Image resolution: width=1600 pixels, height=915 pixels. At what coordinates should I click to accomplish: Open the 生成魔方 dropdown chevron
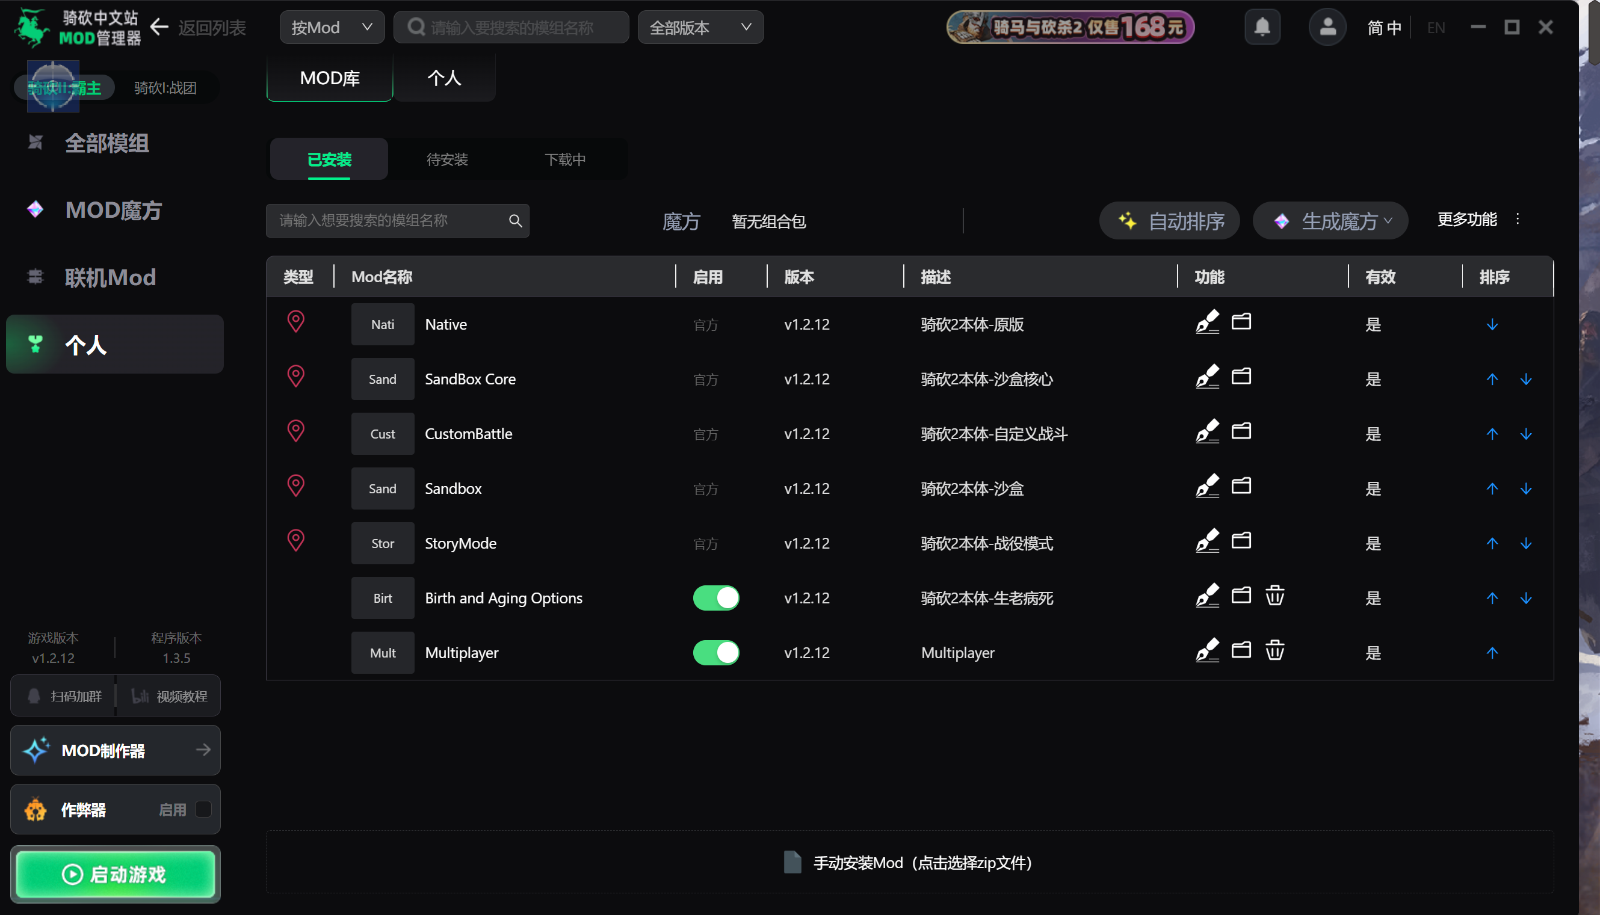click(x=1389, y=221)
